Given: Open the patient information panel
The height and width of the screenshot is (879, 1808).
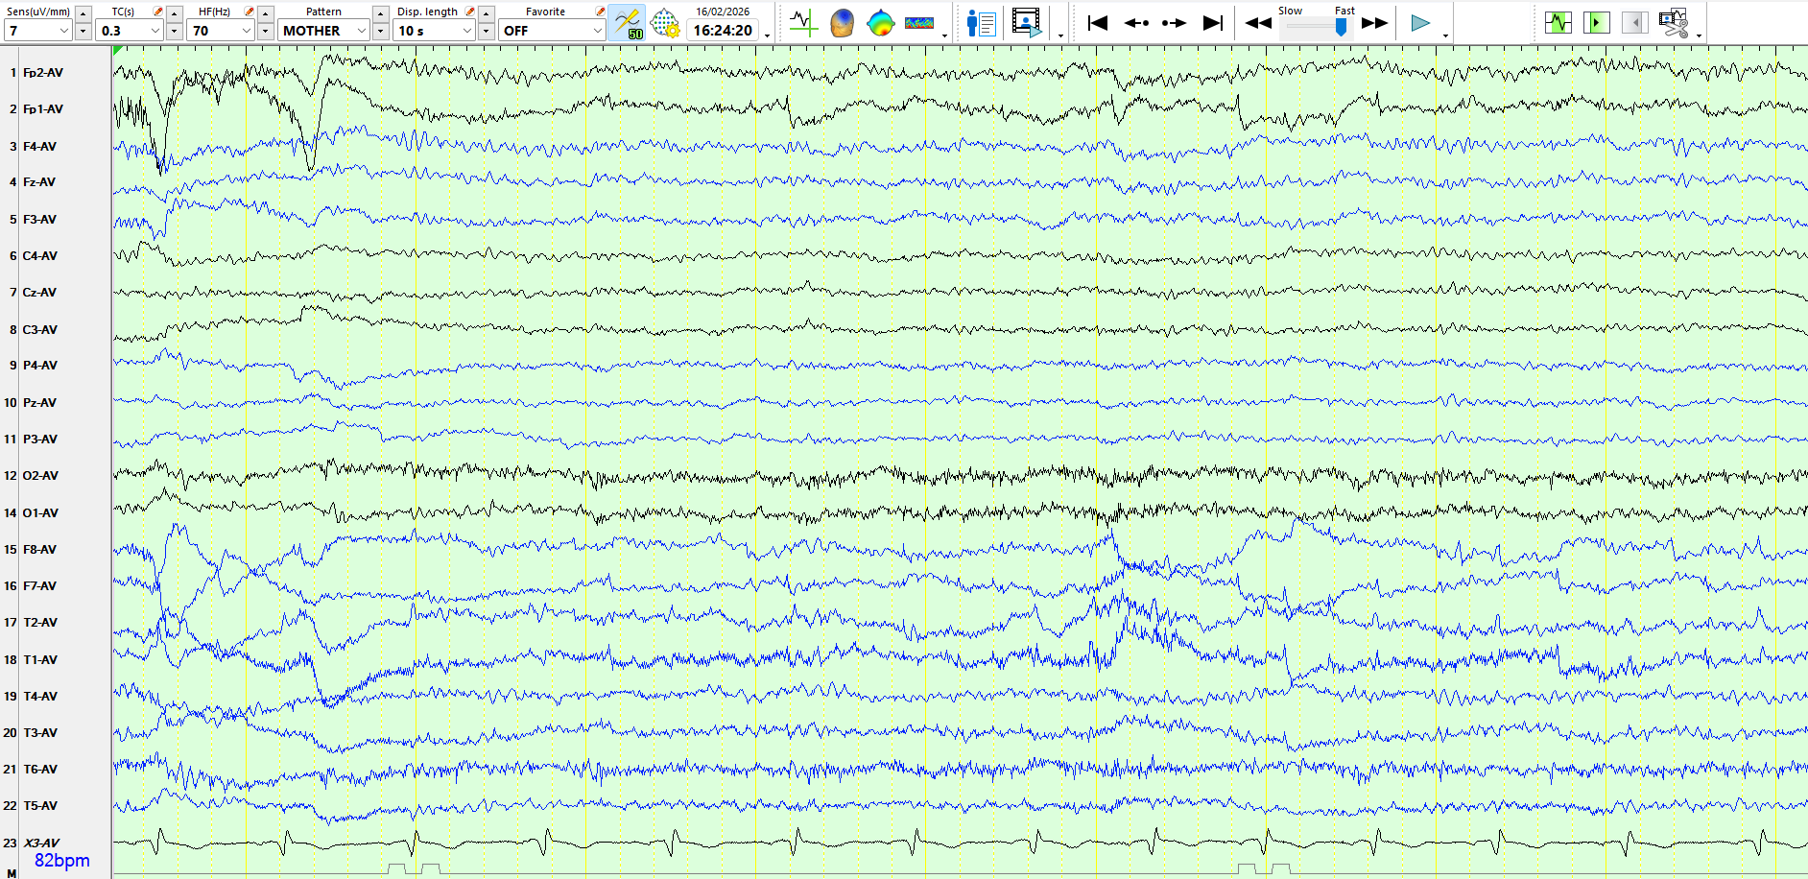Looking at the screenshot, I should coord(981,23).
